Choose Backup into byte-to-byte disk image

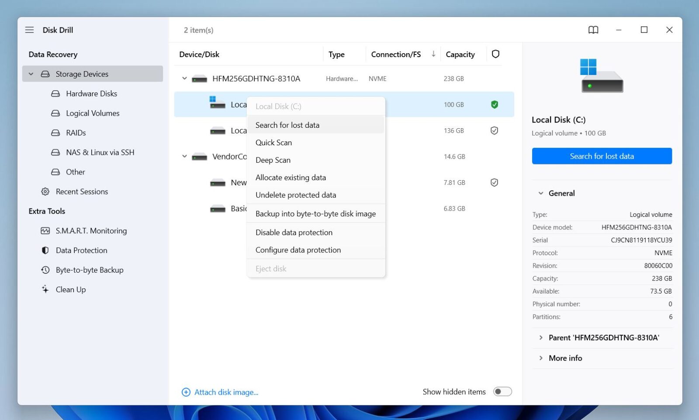(315, 213)
